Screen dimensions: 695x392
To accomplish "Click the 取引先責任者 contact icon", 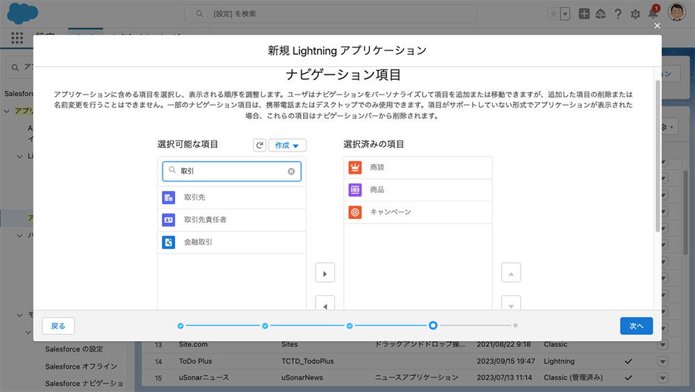I will click(x=168, y=220).
